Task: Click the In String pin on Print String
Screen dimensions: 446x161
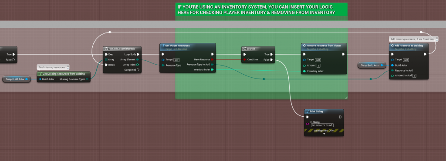Action: pos(307,124)
